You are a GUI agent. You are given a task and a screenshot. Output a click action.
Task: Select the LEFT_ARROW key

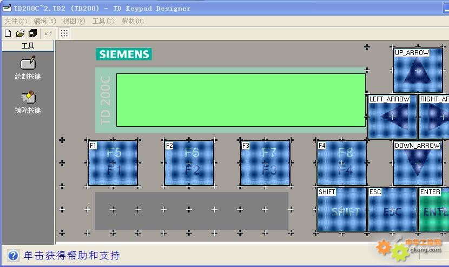392,117
